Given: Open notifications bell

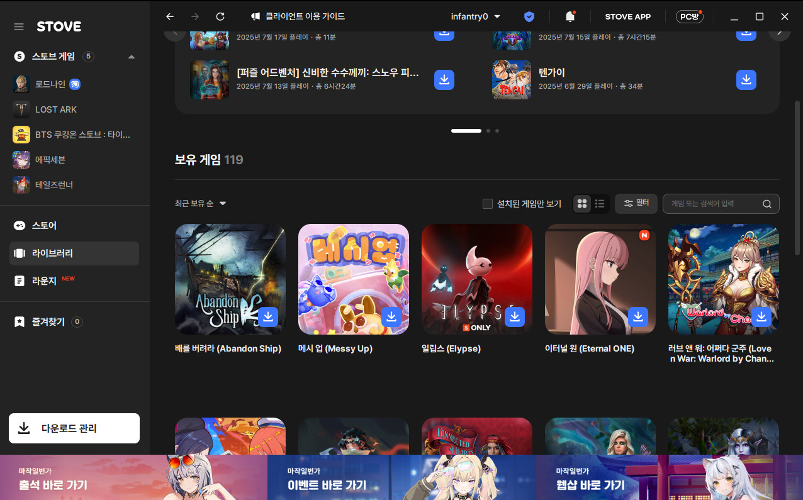Looking at the screenshot, I should (x=570, y=16).
